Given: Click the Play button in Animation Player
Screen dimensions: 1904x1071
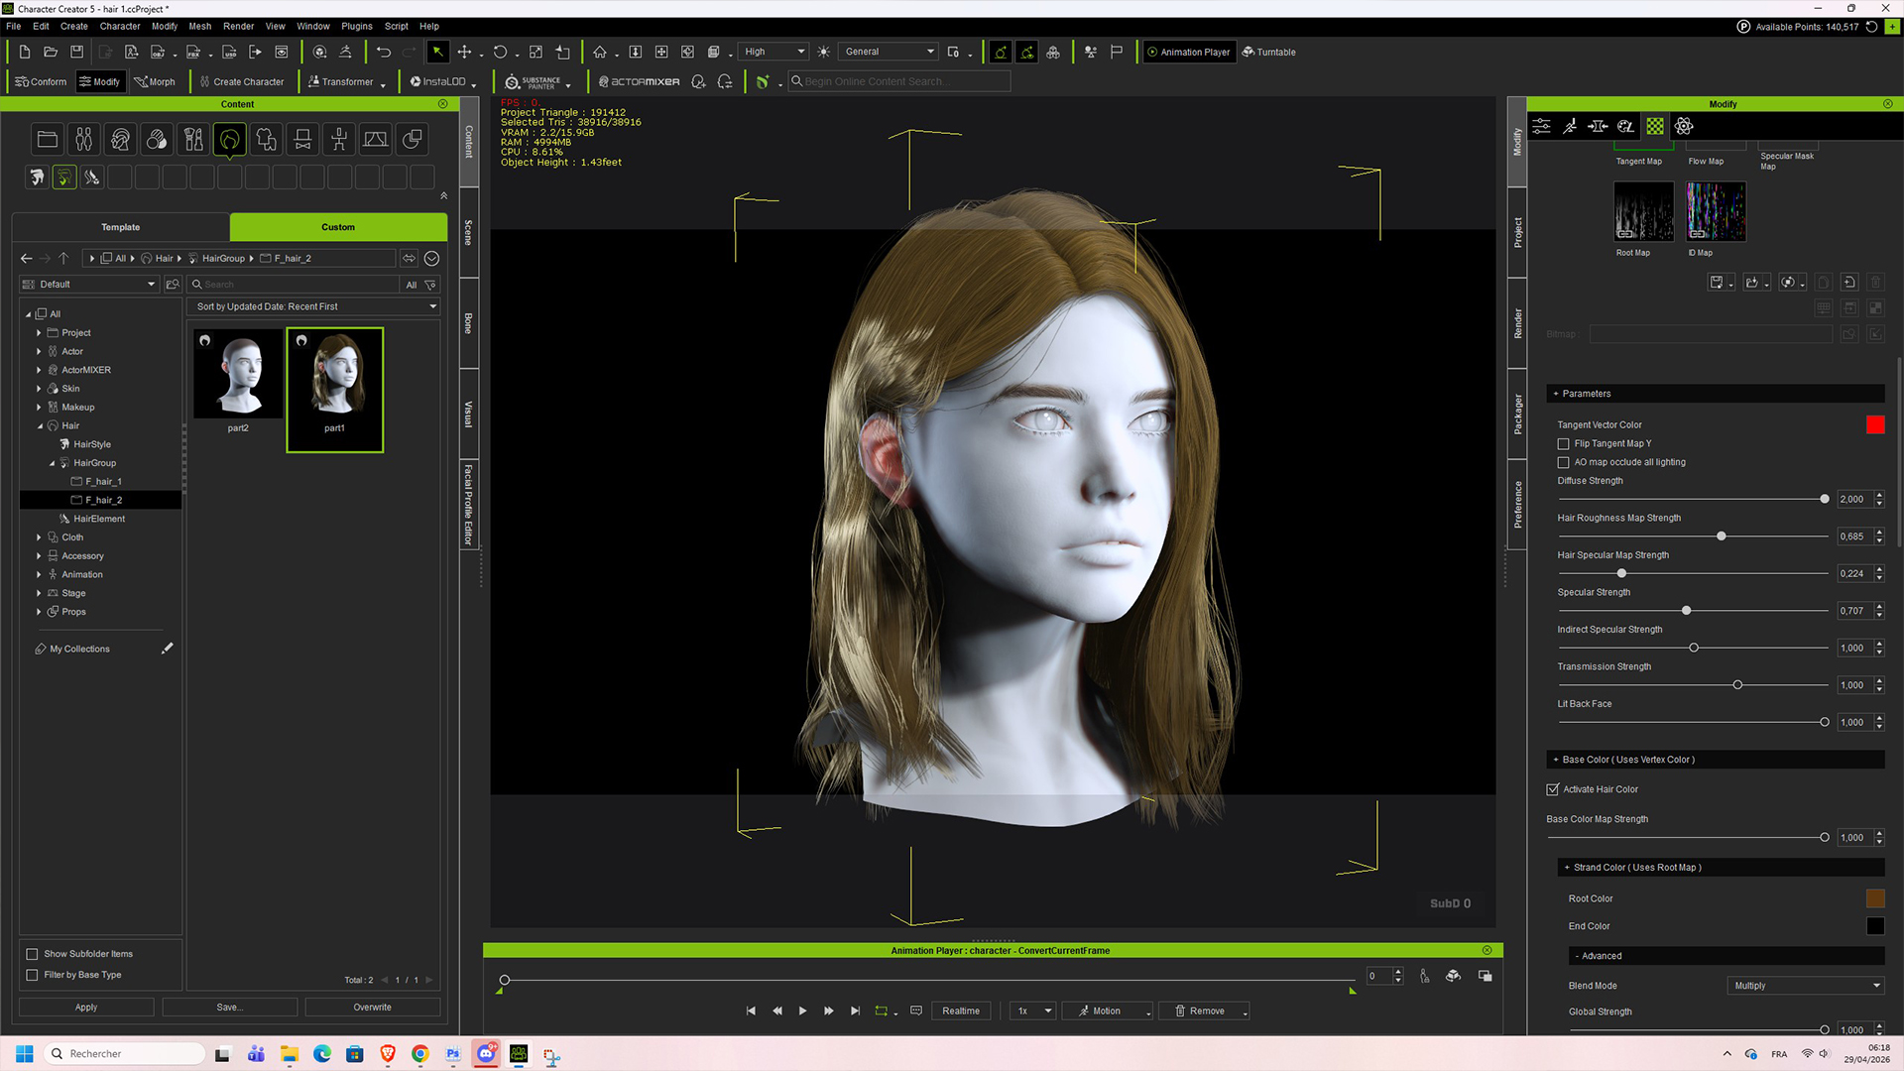Looking at the screenshot, I should pyautogui.click(x=802, y=1011).
